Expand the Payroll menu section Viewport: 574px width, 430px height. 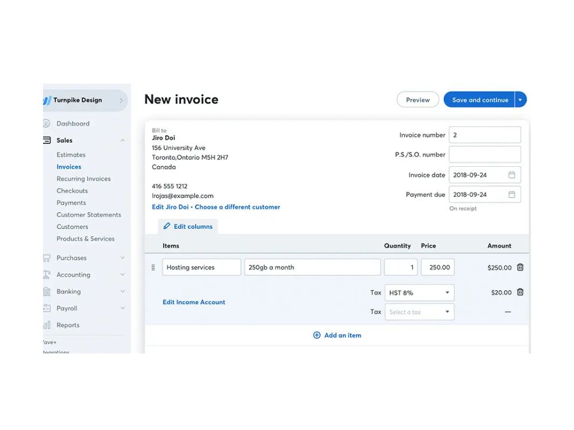point(123,308)
